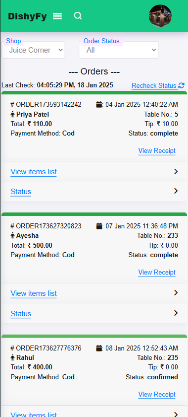Image resolution: width=188 pixels, height=417 pixels.
Task: Click the person icon beside Priya Patel
Action: [12, 115]
